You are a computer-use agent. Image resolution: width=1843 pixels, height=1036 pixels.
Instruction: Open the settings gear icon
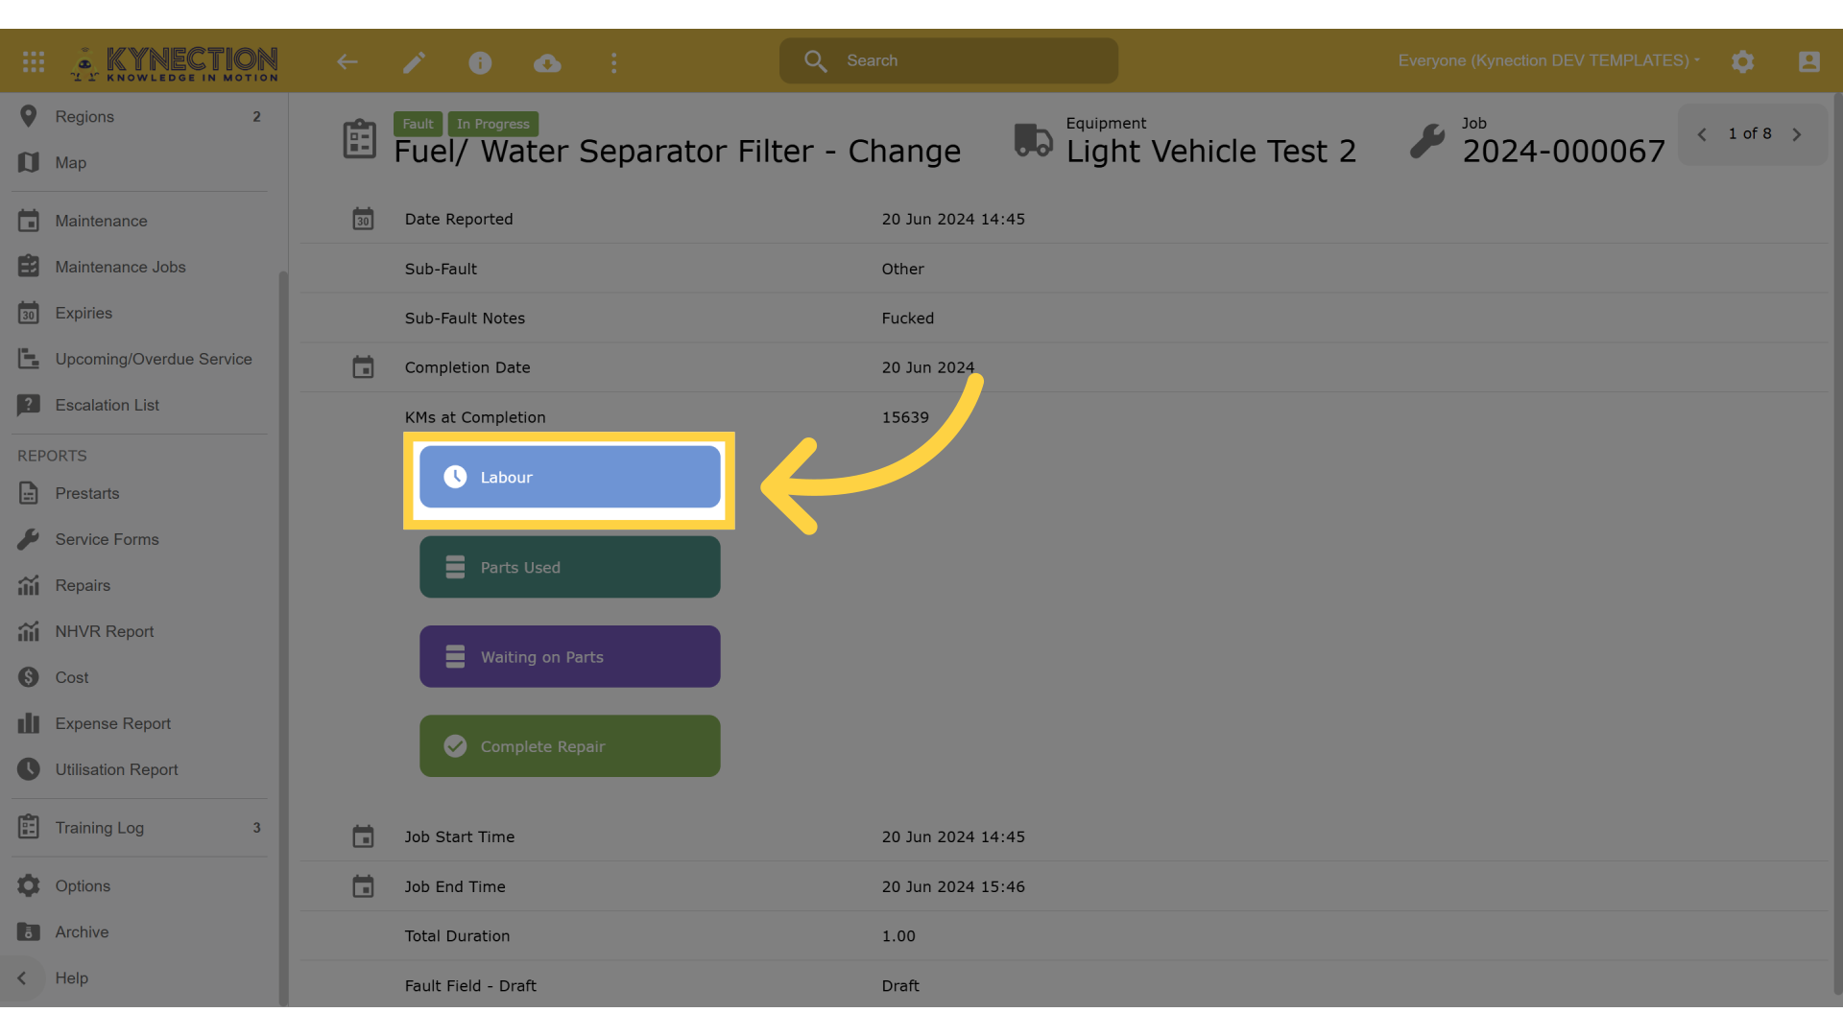(x=1743, y=62)
